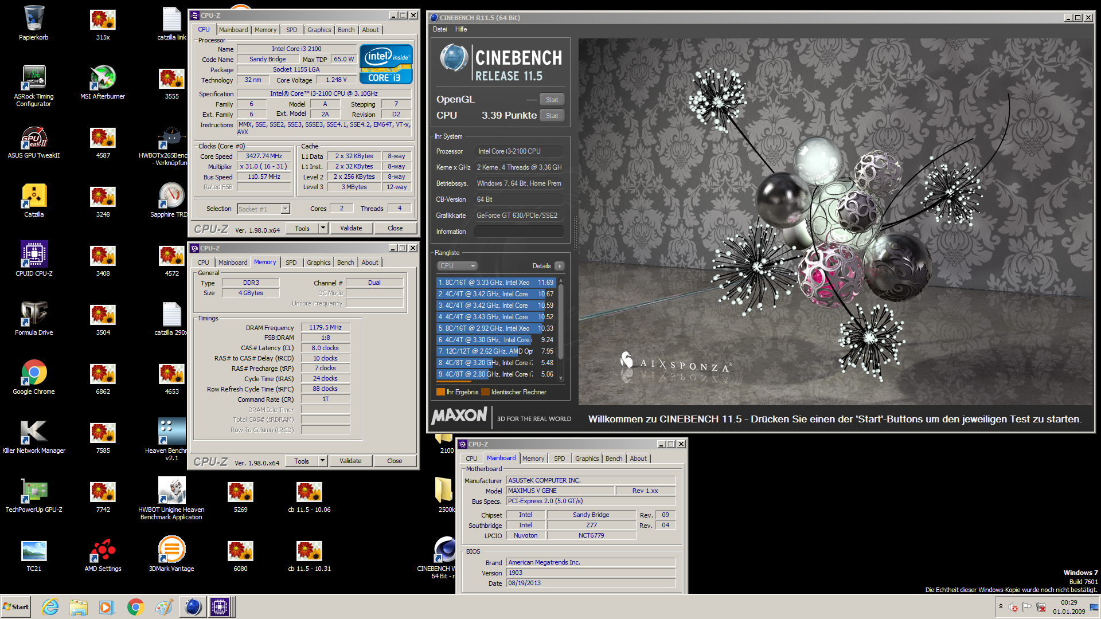Click the Intel Core i3 logo in CPU-Z

point(386,64)
